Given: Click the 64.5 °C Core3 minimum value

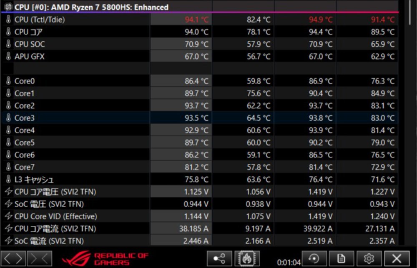Looking at the screenshot, I should click(x=259, y=118).
